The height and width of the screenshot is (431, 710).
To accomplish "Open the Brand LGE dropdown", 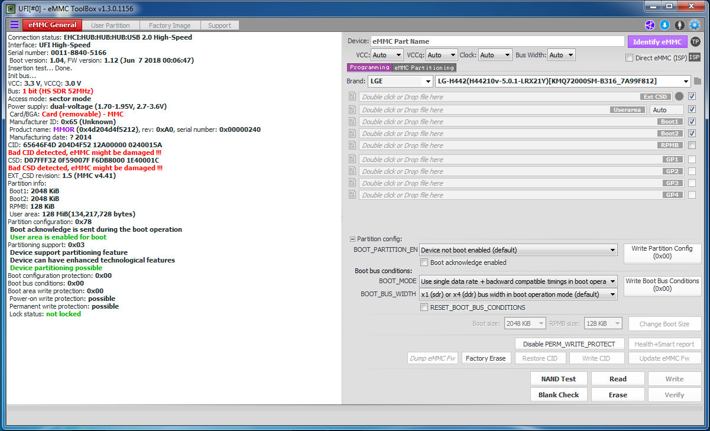I will point(400,81).
